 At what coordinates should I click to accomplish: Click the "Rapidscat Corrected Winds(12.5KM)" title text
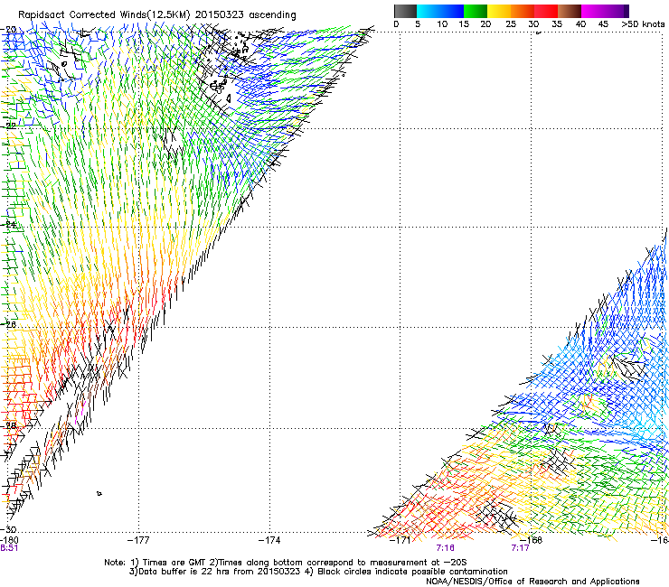[104, 14]
